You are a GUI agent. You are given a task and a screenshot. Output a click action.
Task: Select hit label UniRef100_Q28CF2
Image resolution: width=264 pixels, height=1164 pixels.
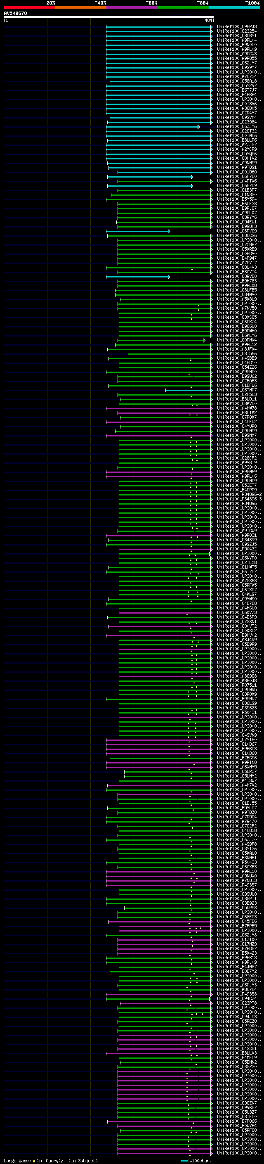pyautogui.click(x=236, y=458)
